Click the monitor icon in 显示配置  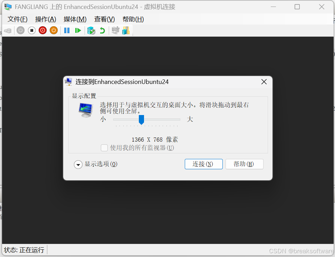tap(86, 110)
